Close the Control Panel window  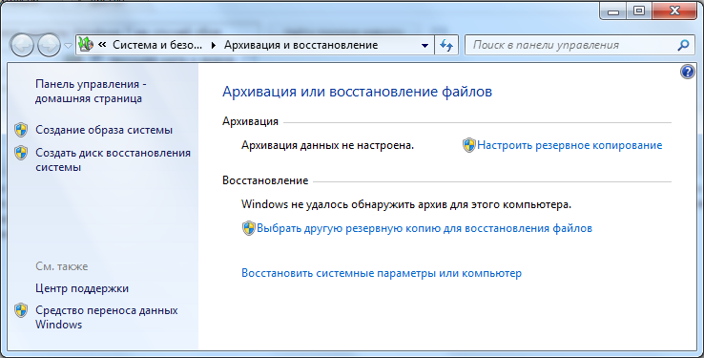click(674, 11)
